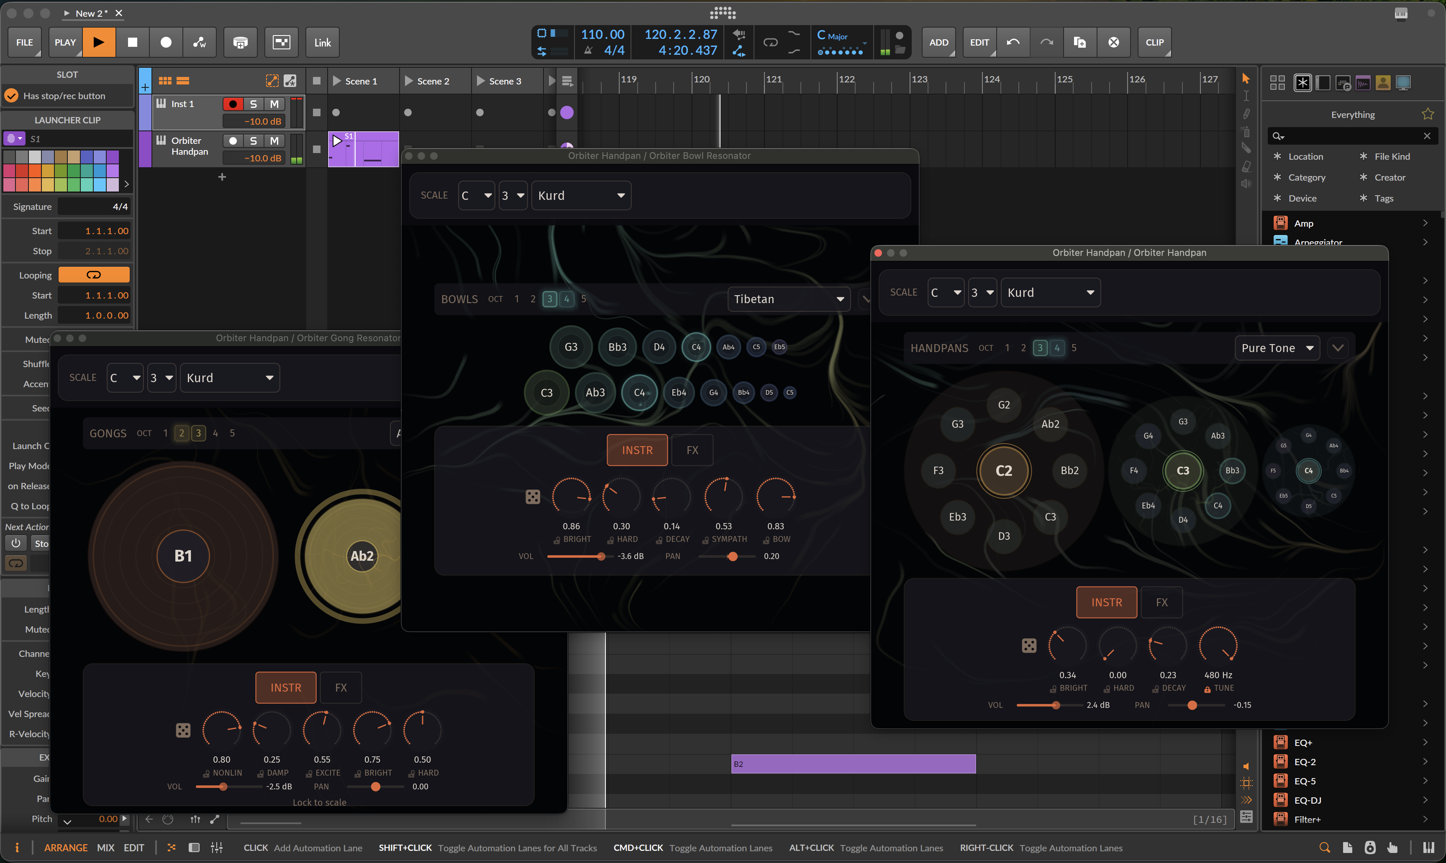Switch to MIX view
1446x863 pixels.
pyautogui.click(x=105, y=848)
